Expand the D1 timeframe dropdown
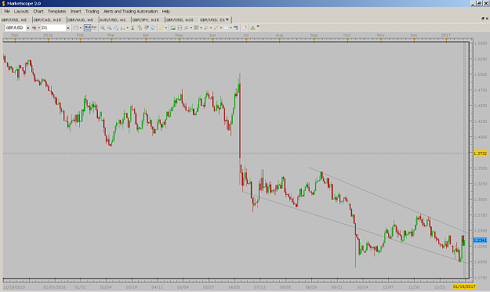Screen dimensions: 490x292 (x=67, y=27)
